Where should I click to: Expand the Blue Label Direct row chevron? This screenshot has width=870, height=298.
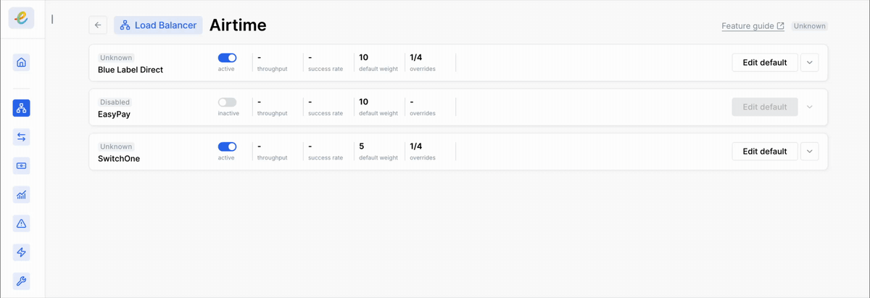(x=810, y=62)
